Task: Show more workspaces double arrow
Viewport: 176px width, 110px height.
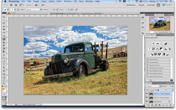Action: point(158,5)
